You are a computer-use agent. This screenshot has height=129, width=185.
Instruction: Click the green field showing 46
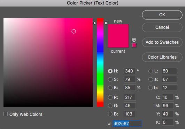pyautogui.click(x=130, y=106)
